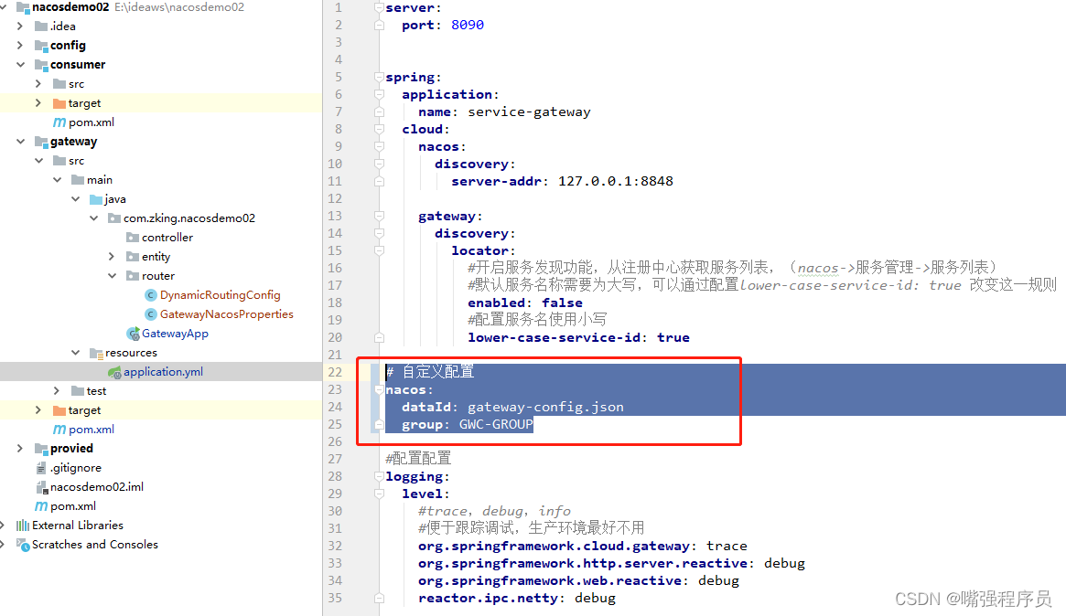The image size is (1066, 616).
Task: Expand the gateway target folder
Action: (x=38, y=410)
